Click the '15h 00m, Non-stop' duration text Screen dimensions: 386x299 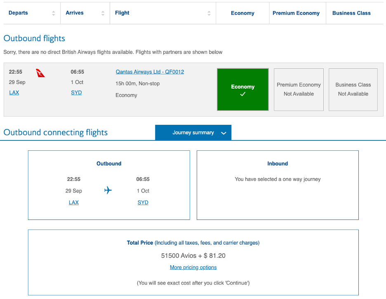(x=138, y=84)
